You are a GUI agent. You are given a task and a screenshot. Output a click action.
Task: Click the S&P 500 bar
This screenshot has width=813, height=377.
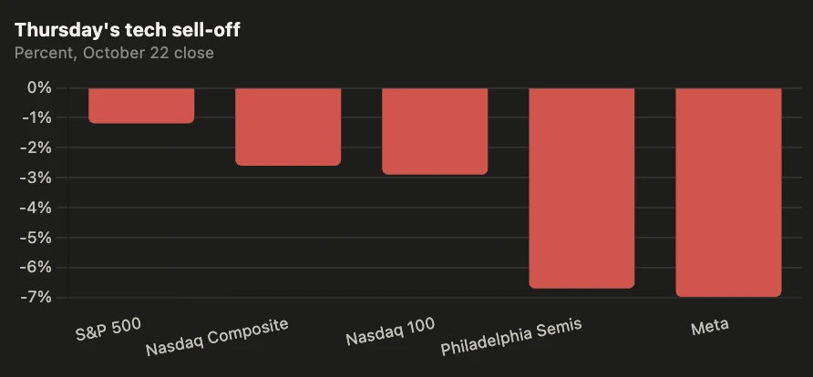point(141,106)
